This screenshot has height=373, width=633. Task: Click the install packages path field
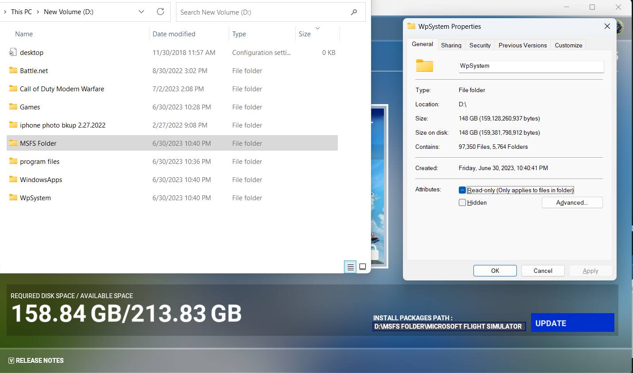click(449, 326)
